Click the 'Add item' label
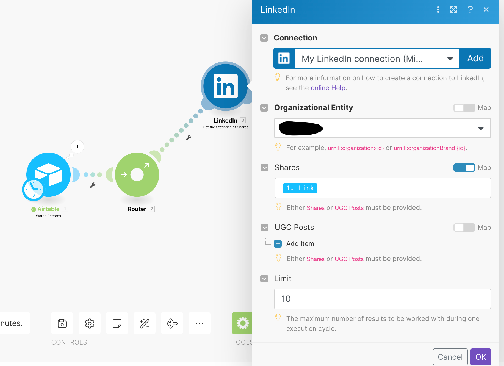Screen dimensions: 504x366 click(300, 244)
